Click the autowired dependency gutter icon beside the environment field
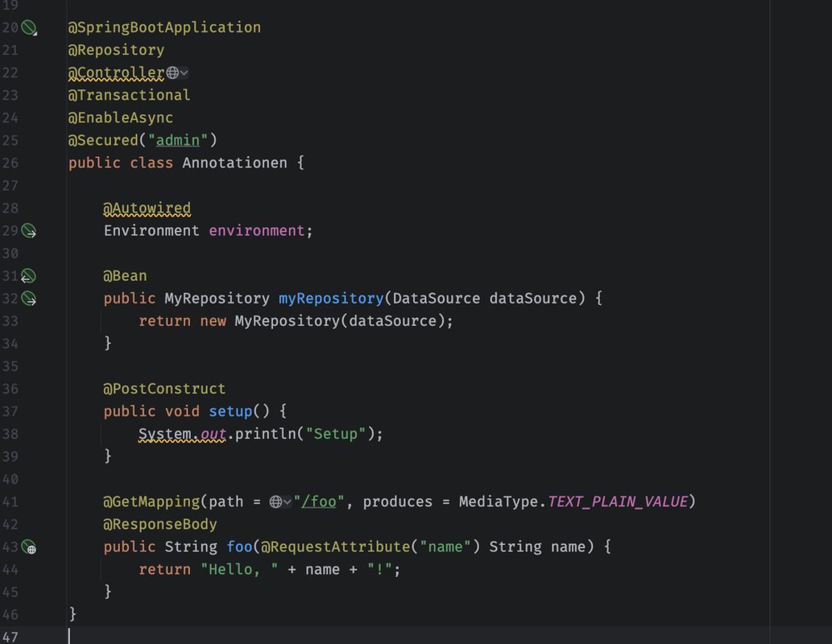 click(x=29, y=231)
